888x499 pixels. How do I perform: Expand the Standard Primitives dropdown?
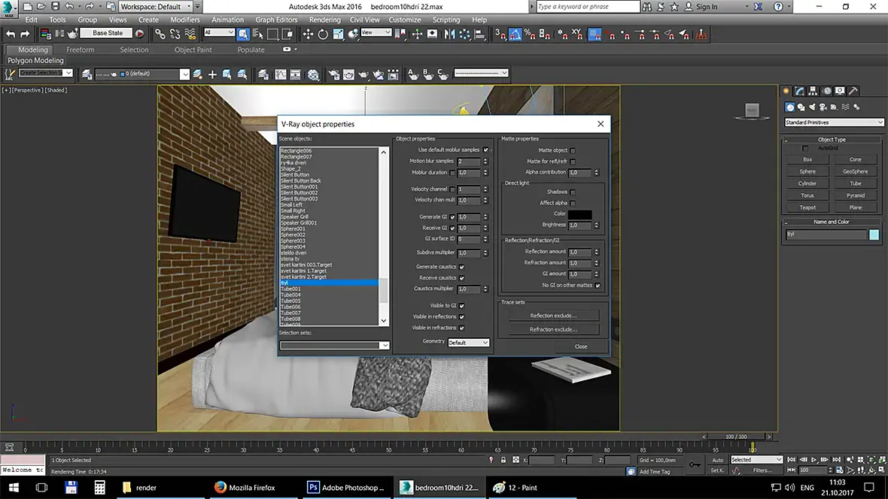[834, 122]
